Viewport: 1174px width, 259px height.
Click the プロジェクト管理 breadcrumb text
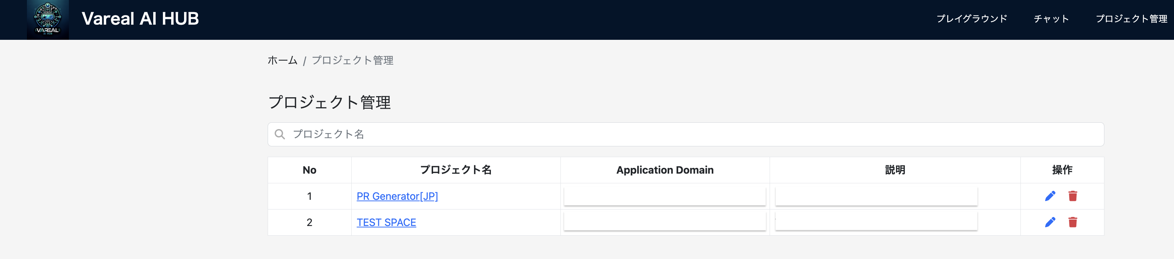[x=352, y=60]
